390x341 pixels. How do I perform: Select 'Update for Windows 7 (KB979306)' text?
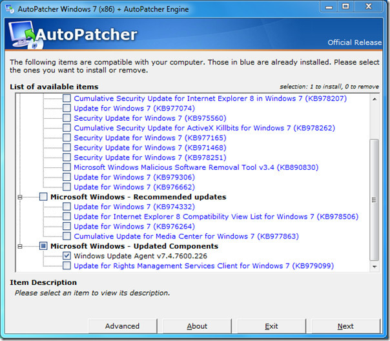click(x=134, y=178)
